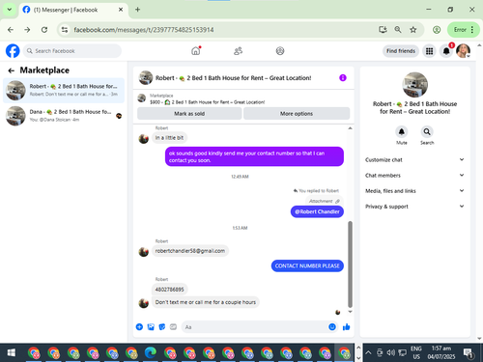Click the @Robert Chandler mention

pyautogui.click(x=317, y=211)
